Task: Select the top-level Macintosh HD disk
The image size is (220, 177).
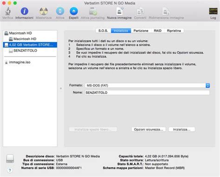Action: point(30,33)
